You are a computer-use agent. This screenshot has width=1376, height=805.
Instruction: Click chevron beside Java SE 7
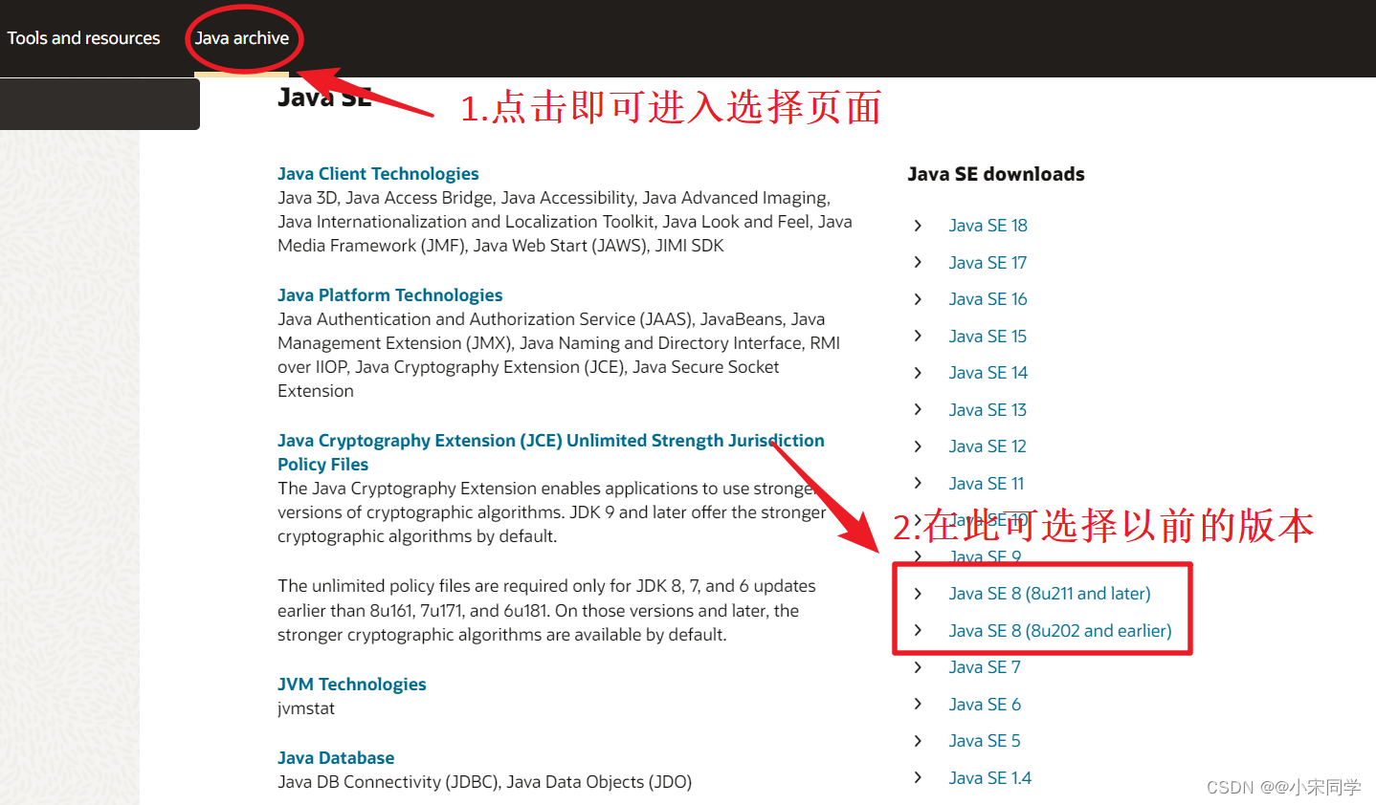(918, 667)
